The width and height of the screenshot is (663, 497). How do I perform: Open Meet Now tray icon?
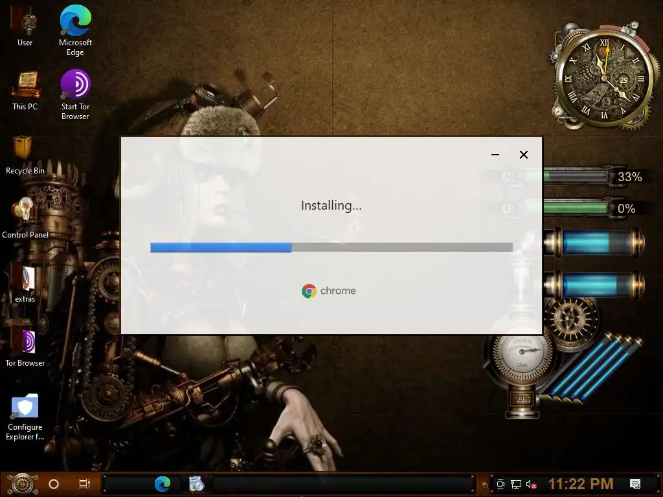[500, 484]
